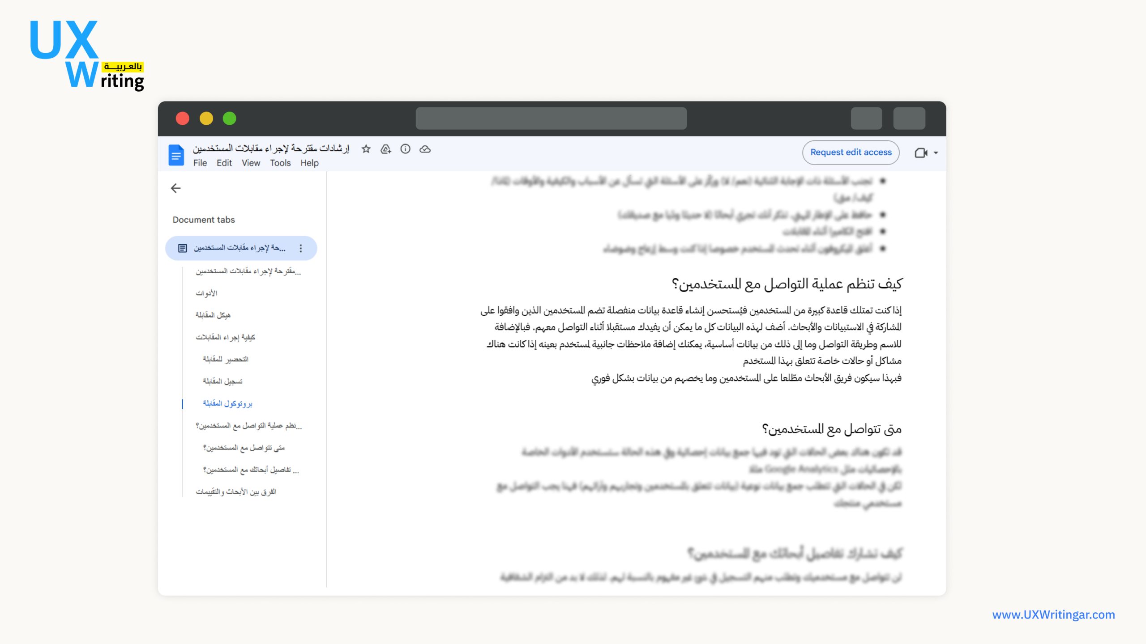Image resolution: width=1146 pixels, height=644 pixels.
Task: Open the Tools menu
Action: pos(280,163)
